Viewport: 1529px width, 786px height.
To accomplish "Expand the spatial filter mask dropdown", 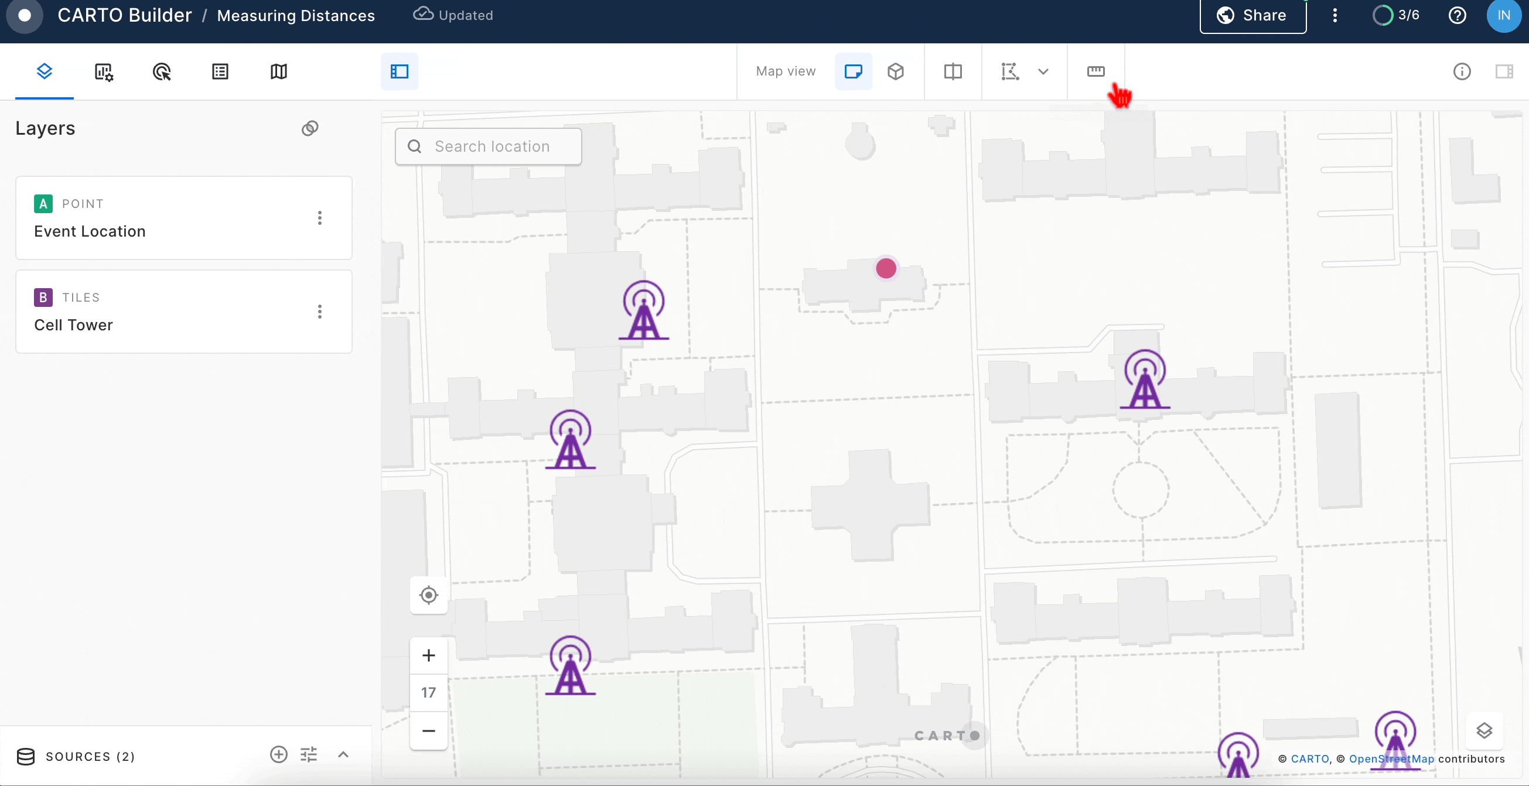I will click(x=1043, y=72).
